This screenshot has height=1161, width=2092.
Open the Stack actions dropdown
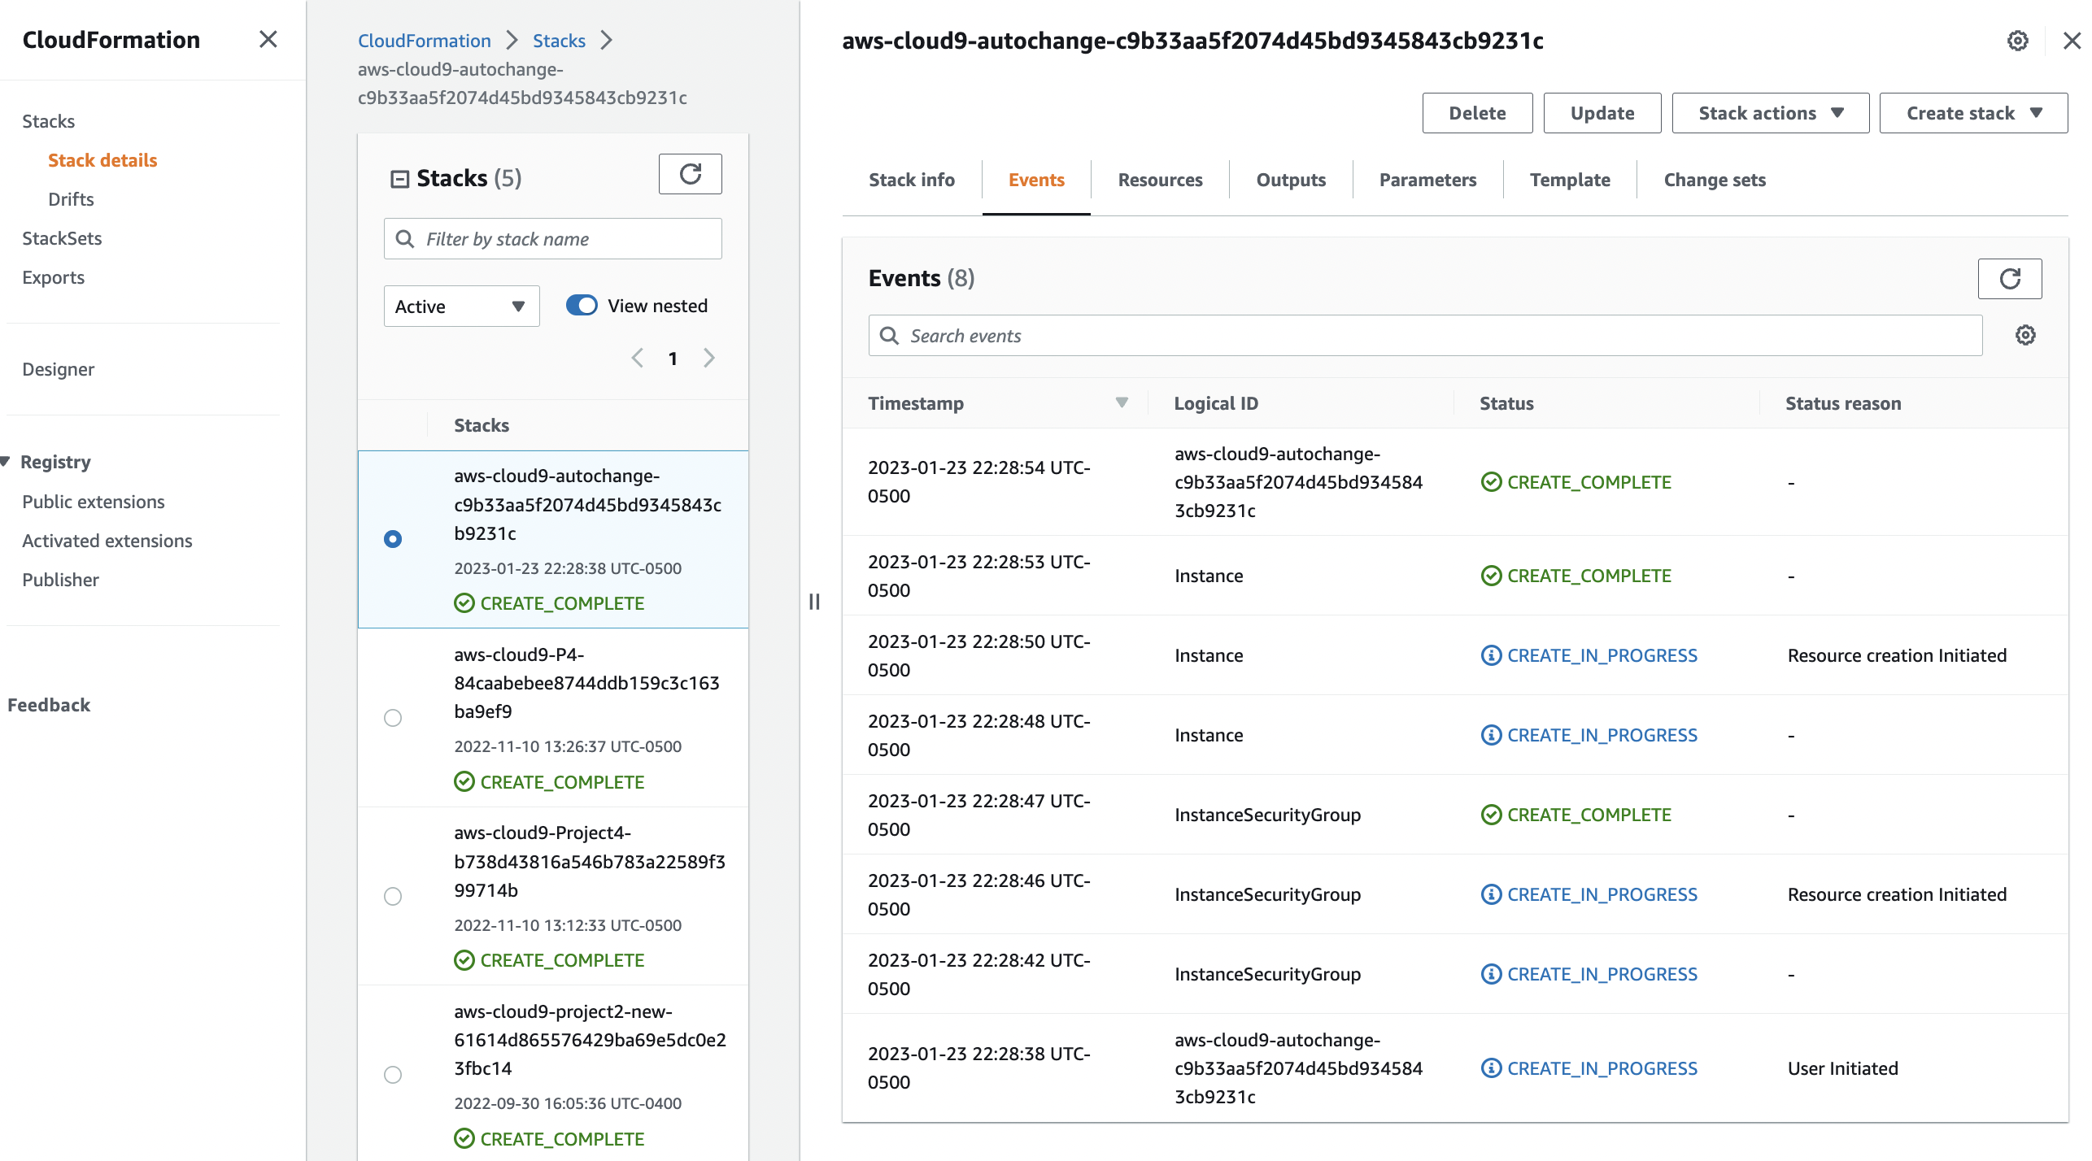tap(1771, 113)
